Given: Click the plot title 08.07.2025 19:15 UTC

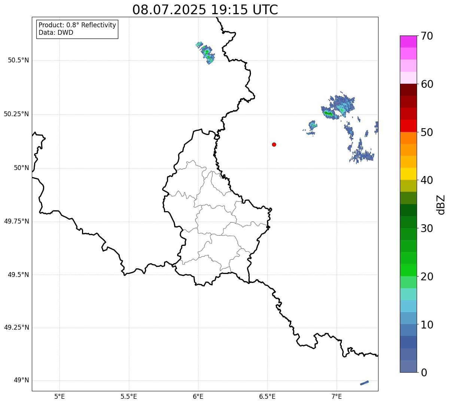Looking at the screenshot, I should 205,10.
